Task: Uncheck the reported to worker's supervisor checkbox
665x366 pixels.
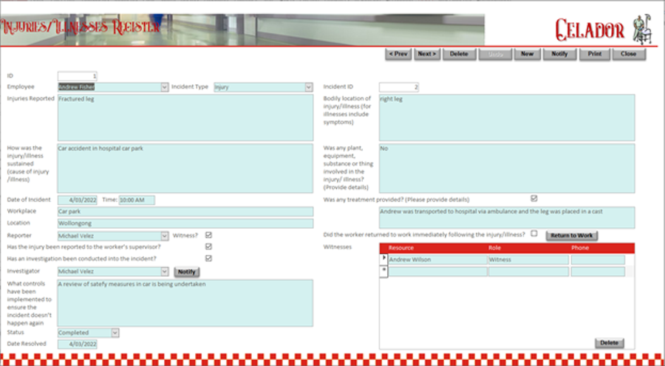Action: pos(208,246)
